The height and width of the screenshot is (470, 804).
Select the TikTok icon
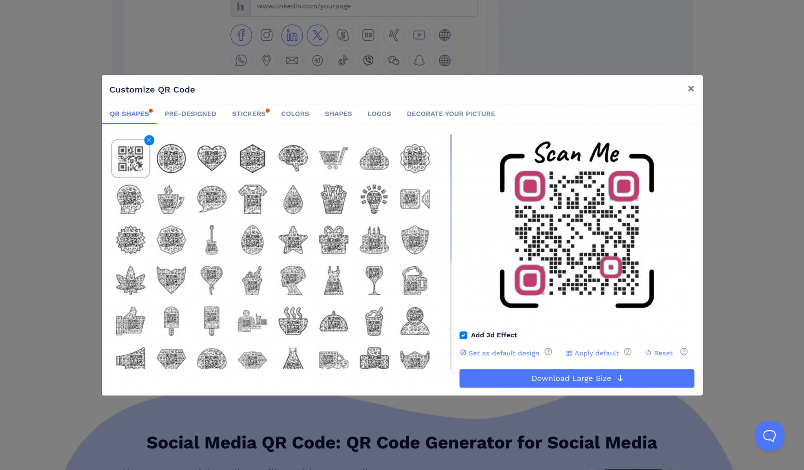pyautogui.click(x=343, y=61)
